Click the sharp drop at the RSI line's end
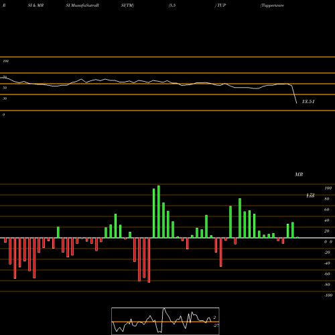The width and height of the screenshot is (335, 335). pos(294,94)
